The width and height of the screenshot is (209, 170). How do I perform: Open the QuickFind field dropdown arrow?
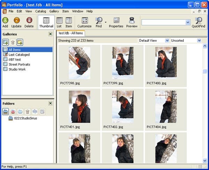click(188, 22)
